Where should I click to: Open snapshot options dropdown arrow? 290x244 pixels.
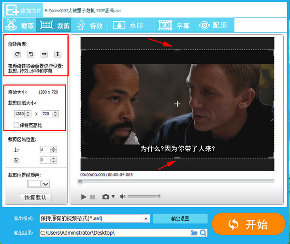[x=113, y=197]
